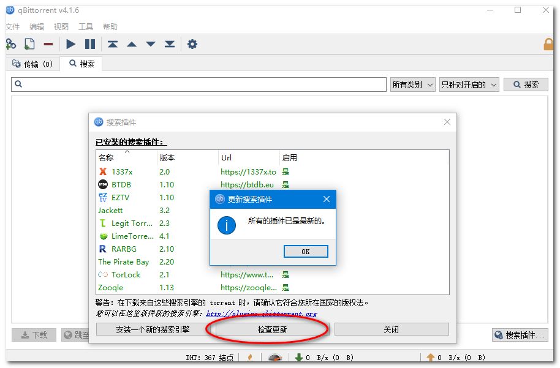Open the 文件 menu
The image size is (560, 368).
click(x=13, y=26)
